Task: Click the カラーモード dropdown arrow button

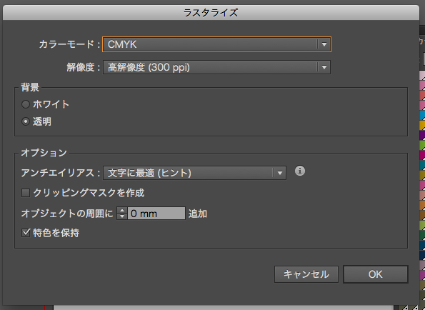Action: coord(324,44)
